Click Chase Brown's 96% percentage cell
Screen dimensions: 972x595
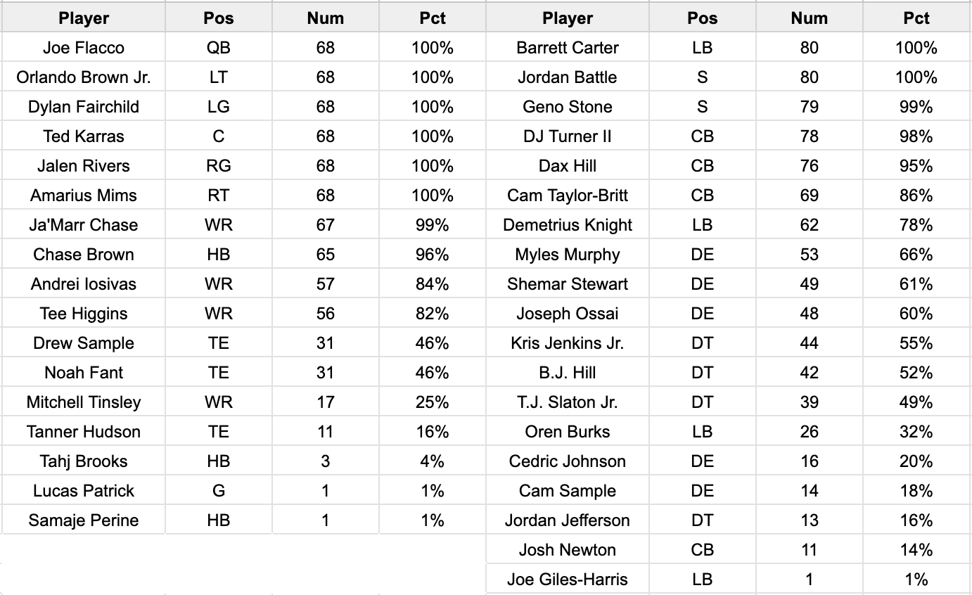coord(432,255)
